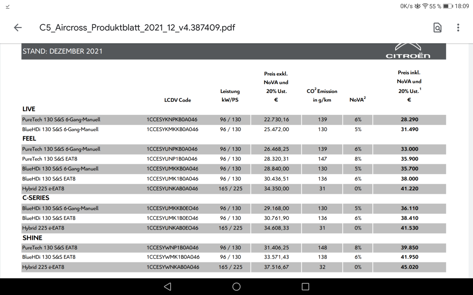Click price 28.320,31
This screenshot has height=295, width=473.
(x=276, y=159)
